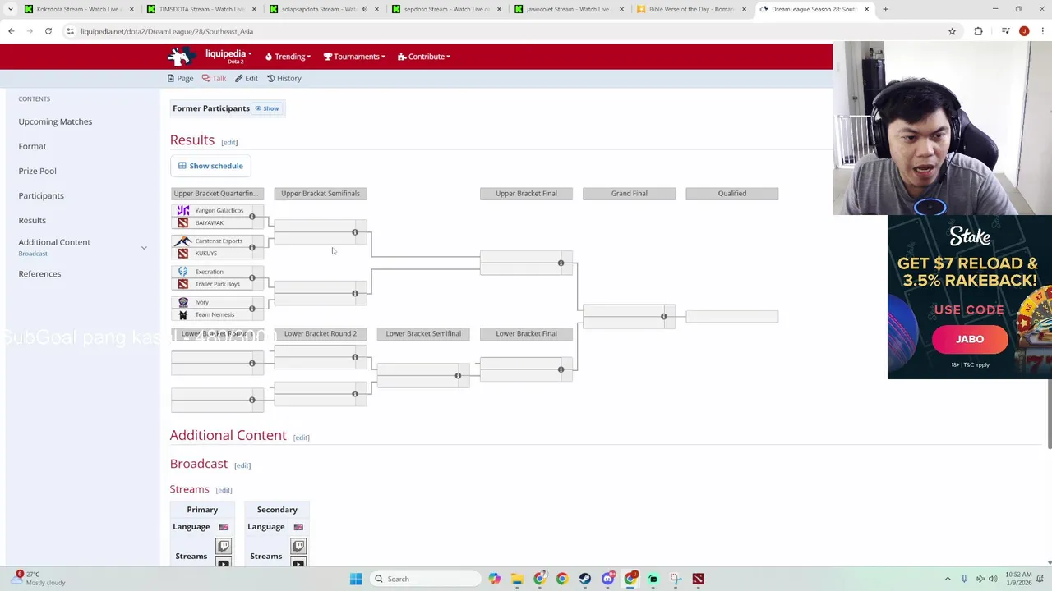Image resolution: width=1052 pixels, height=591 pixels.
Task: Edit the Broadcast section
Action: [x=242, y=465]
